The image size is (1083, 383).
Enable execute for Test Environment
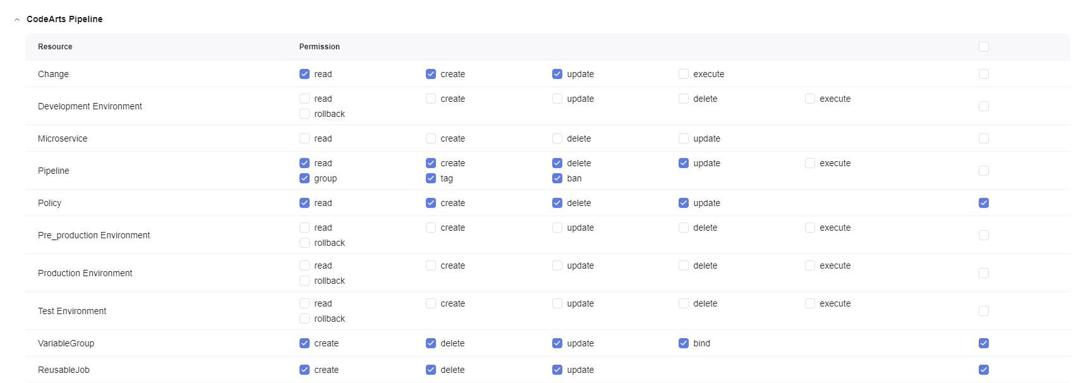click(x=810, y=303)
